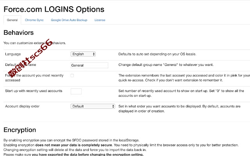Click the Language row label
Screen dimensions: 250x156
pyautogui.click(x=13, y=54)
